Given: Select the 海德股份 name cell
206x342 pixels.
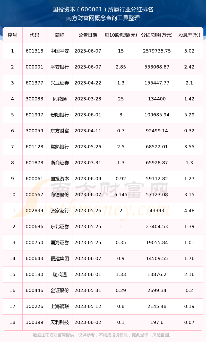Looking at the screenshot, I should pos(60,195).
